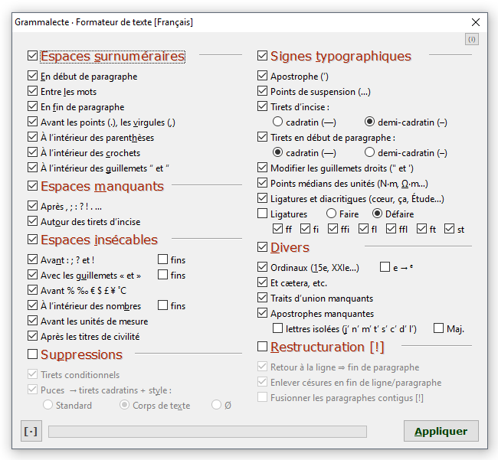Toggle À l'intérieur des crochets
Screen dimensions: 498x460
tap(32, 152)
